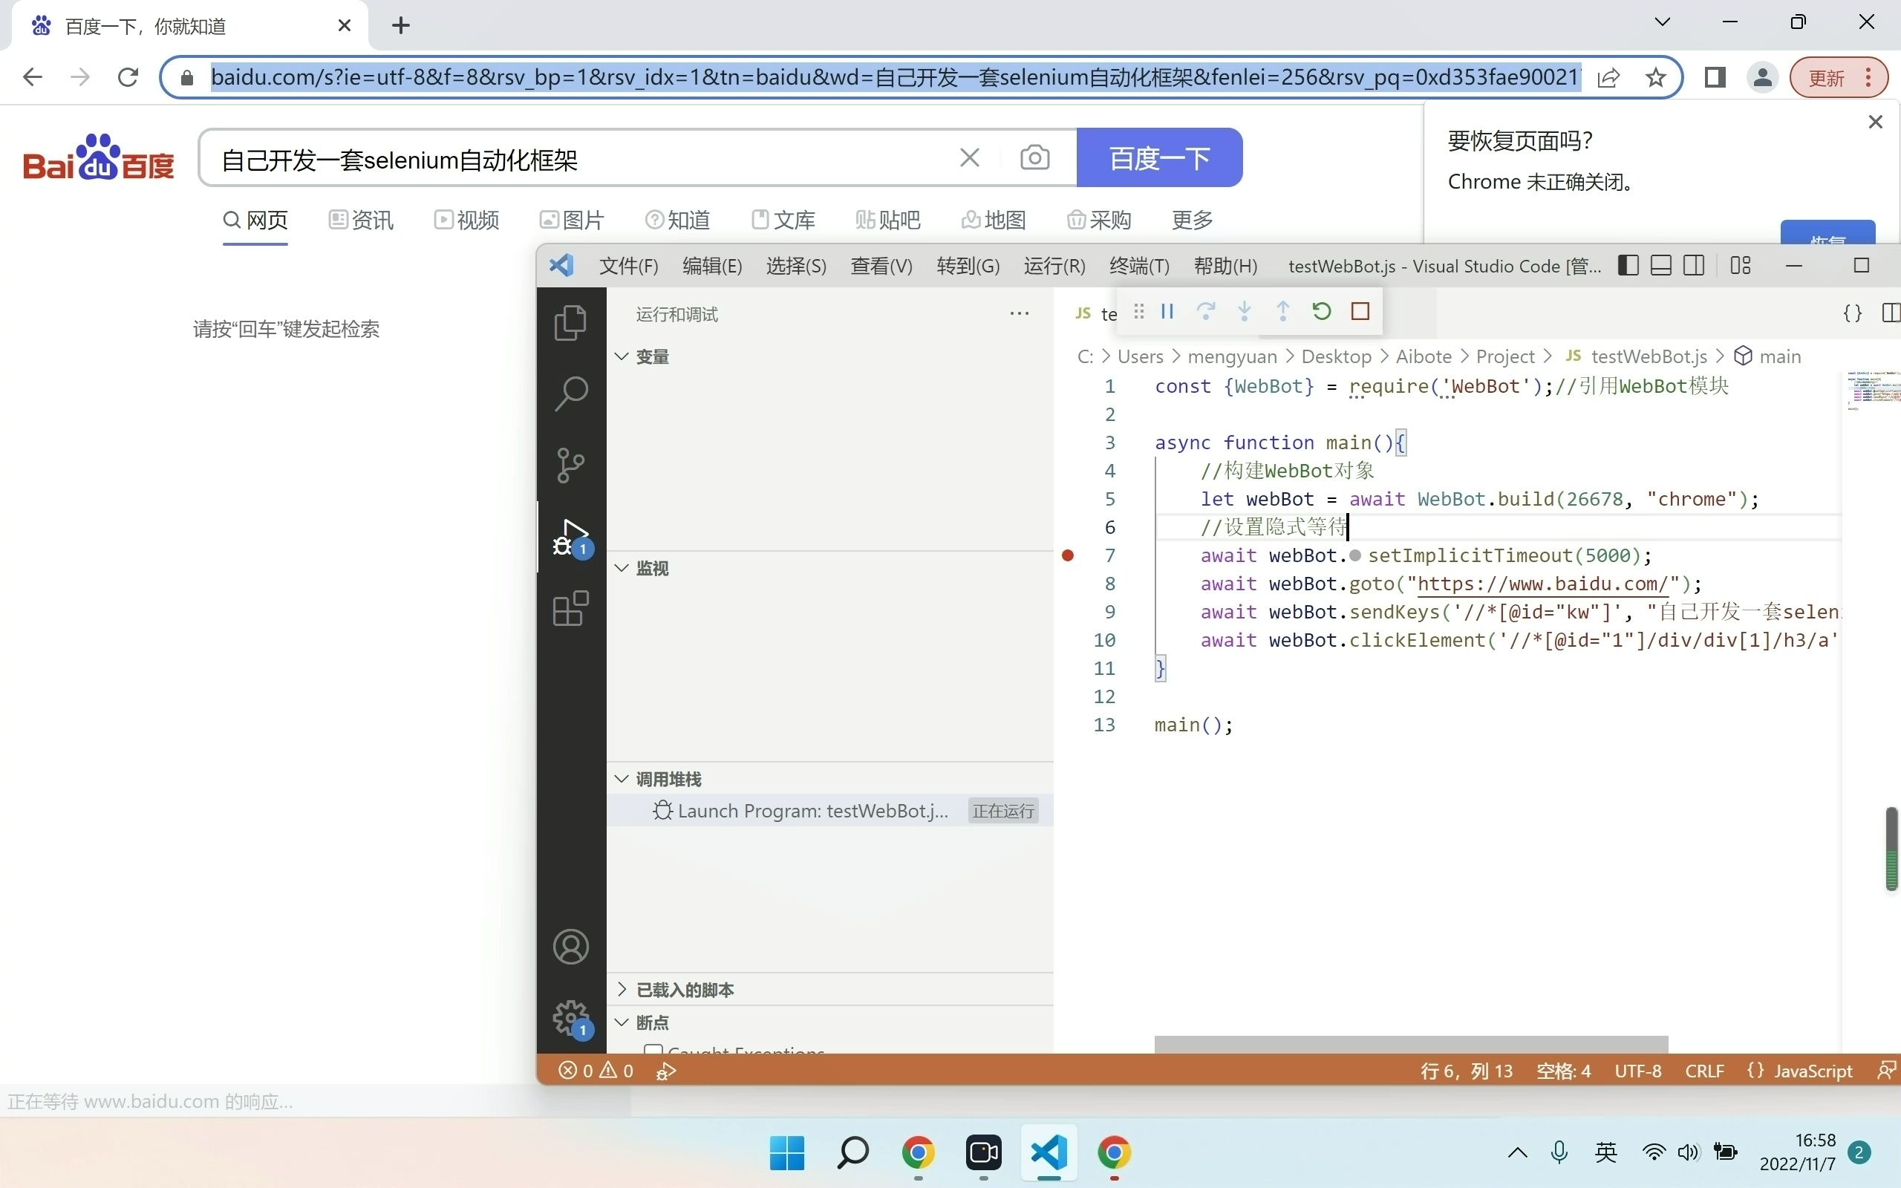Click the Baidu logo
1901x1188 pixels.
(98, 157)
